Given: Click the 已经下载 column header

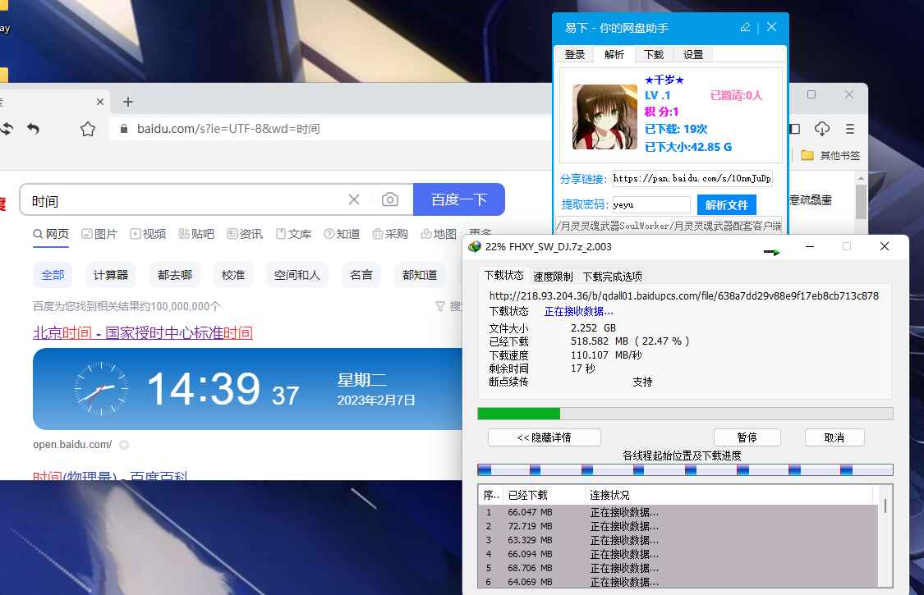Looking at the screenshot, I should [545, 495].
